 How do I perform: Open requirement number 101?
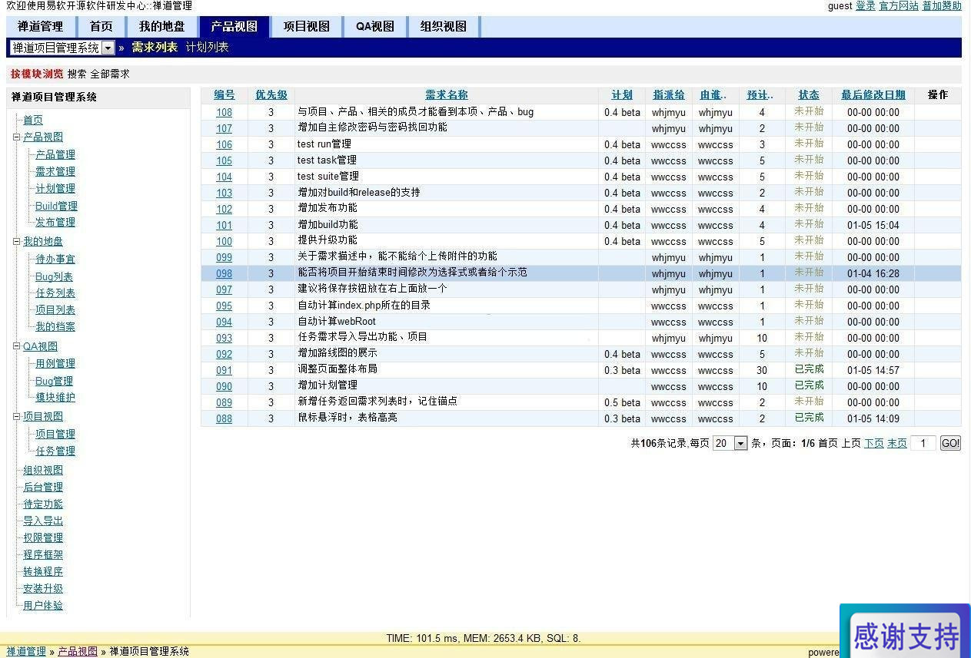pyautogui.click(x=224, y=226)
